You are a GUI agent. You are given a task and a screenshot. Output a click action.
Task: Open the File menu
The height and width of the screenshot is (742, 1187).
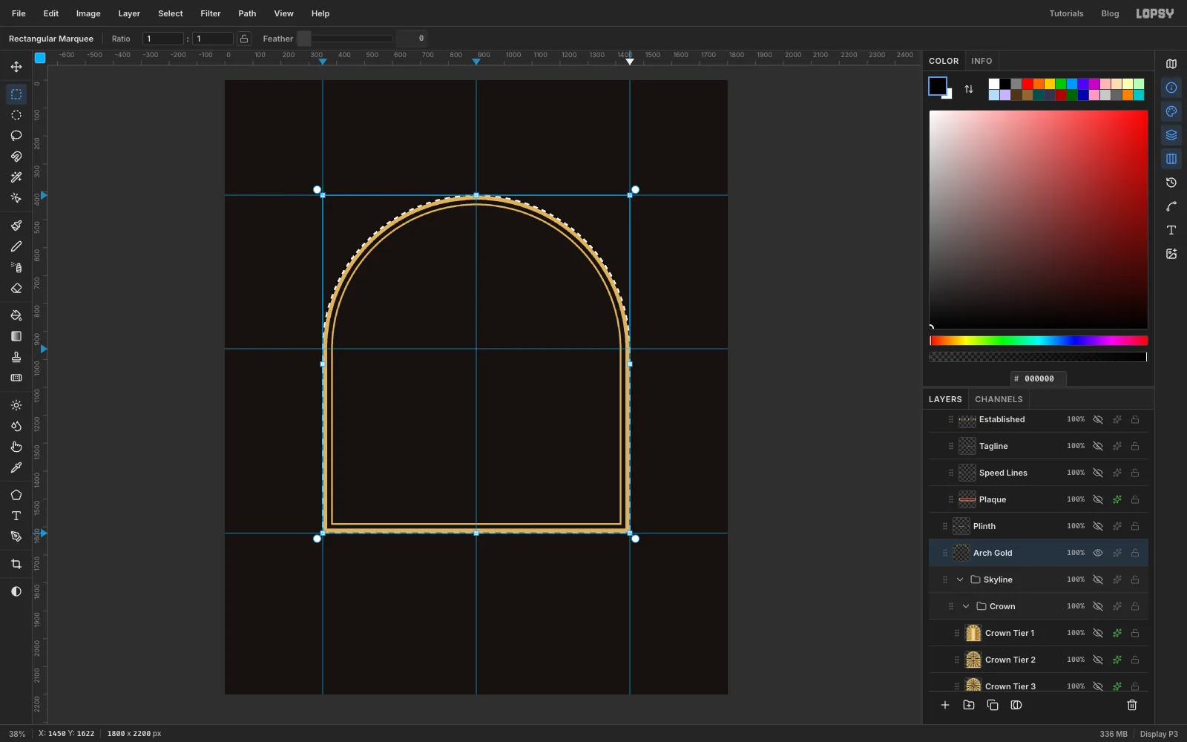(x=19, y=13)
